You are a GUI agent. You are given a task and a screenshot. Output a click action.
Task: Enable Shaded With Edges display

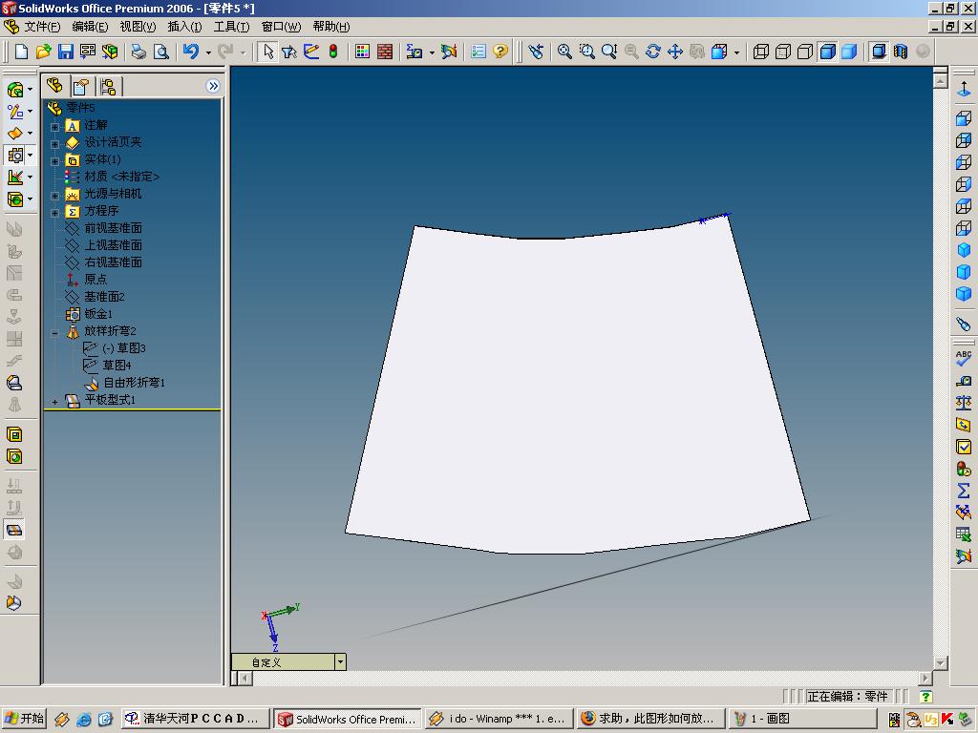[828, 52]
